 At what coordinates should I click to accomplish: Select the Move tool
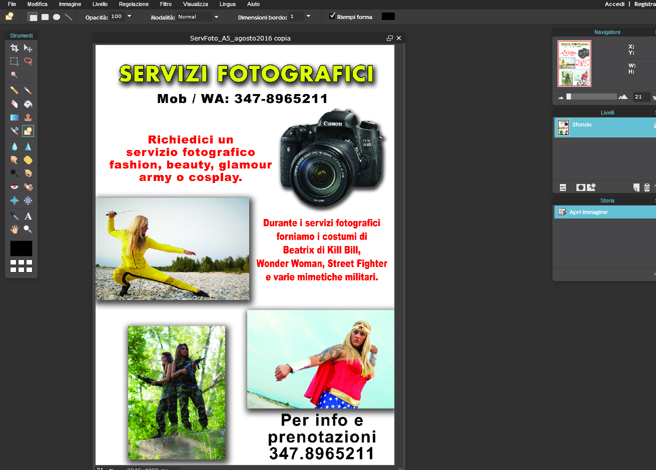(28, 48)
